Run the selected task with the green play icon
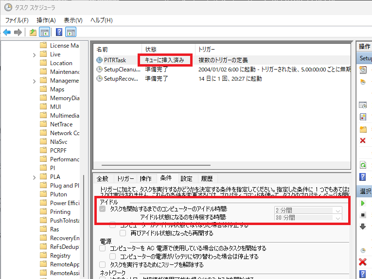The height and width of the screenshot is (279, 372). click(362, 203)
